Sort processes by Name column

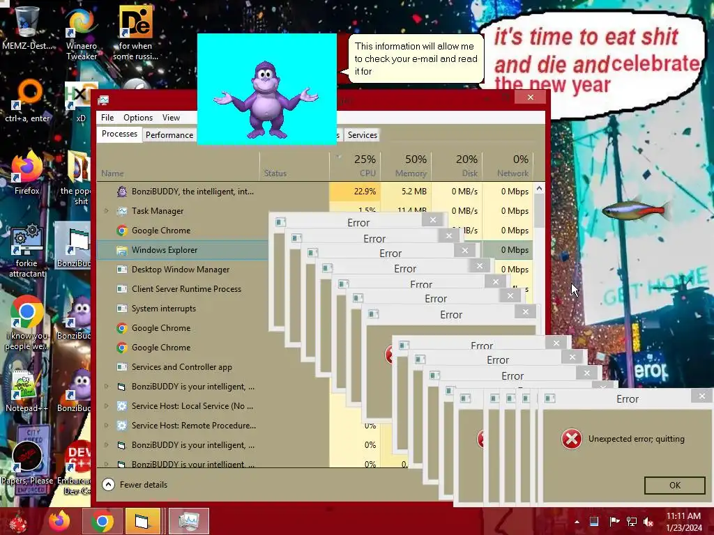coord(178,166)
